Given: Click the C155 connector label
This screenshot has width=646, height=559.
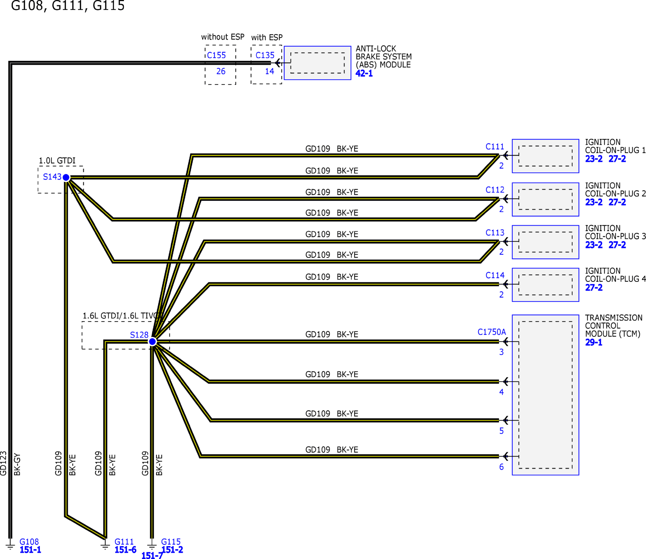Looking at the screenshot, I should pos(216,55).
